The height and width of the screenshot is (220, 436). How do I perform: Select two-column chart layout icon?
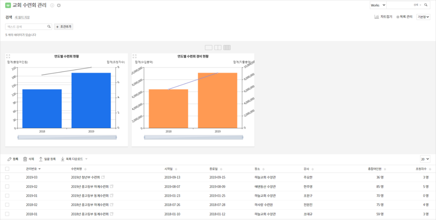pyautogui.click(x=218, y=47)
